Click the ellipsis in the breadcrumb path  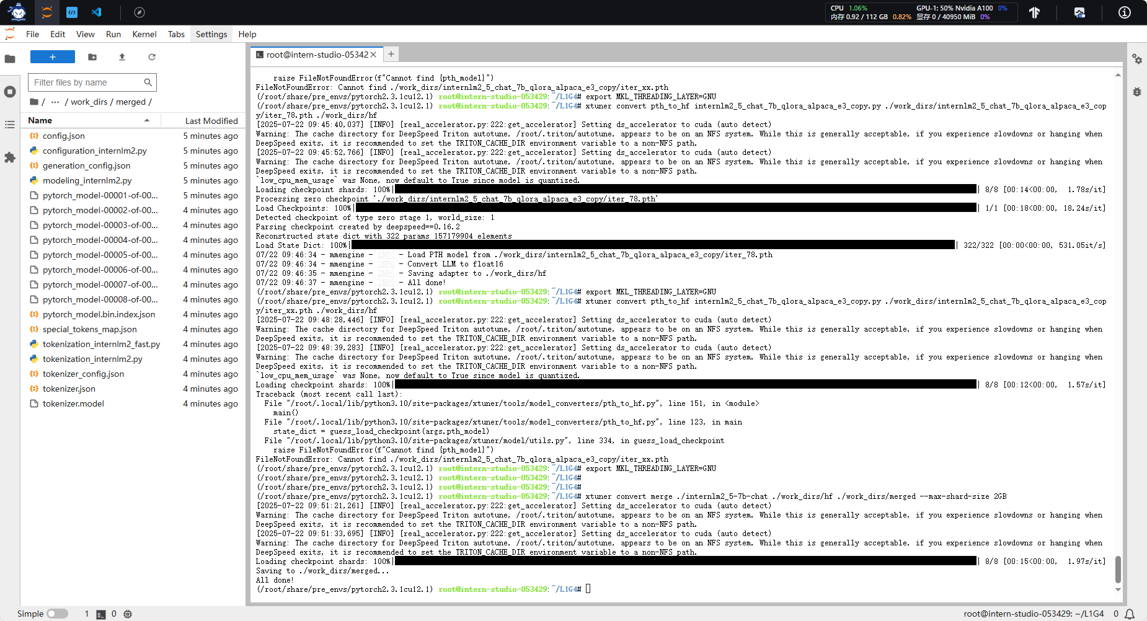(x=55, y=102)
